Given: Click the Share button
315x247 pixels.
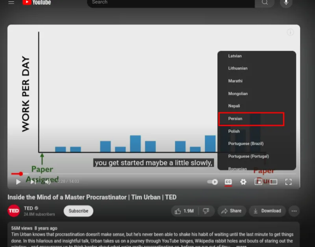Looking at the screenshot, I should [x=232, y=211].
